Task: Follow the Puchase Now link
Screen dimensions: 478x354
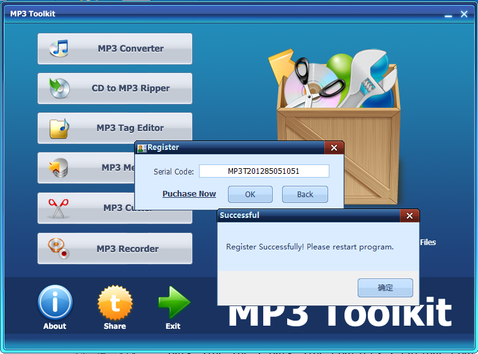Action: coord(189,194)
